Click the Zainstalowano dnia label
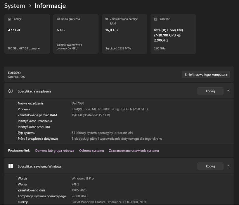 (x=32, y=190)
